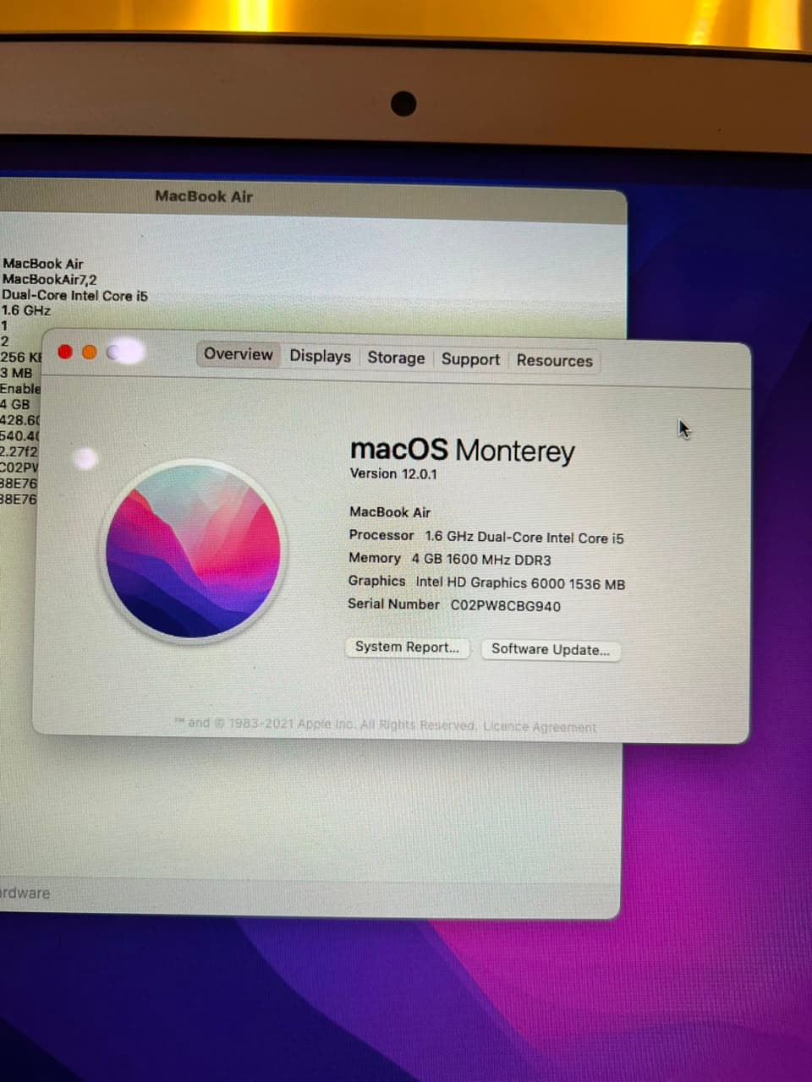Select Dual-Core Intel Core i5 in System Report

point(74,296)
